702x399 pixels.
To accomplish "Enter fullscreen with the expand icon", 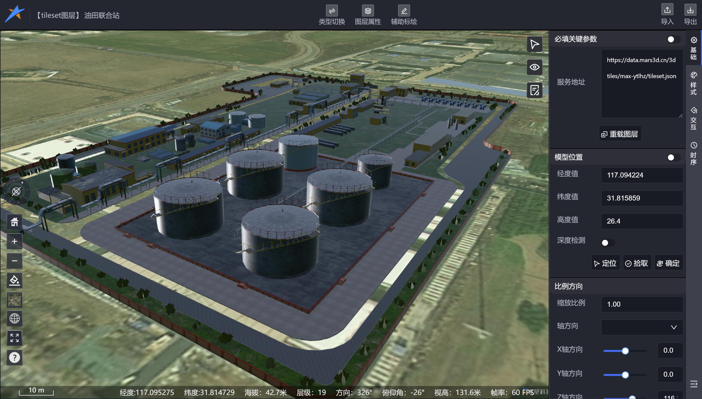I will (x=15, y=338).
